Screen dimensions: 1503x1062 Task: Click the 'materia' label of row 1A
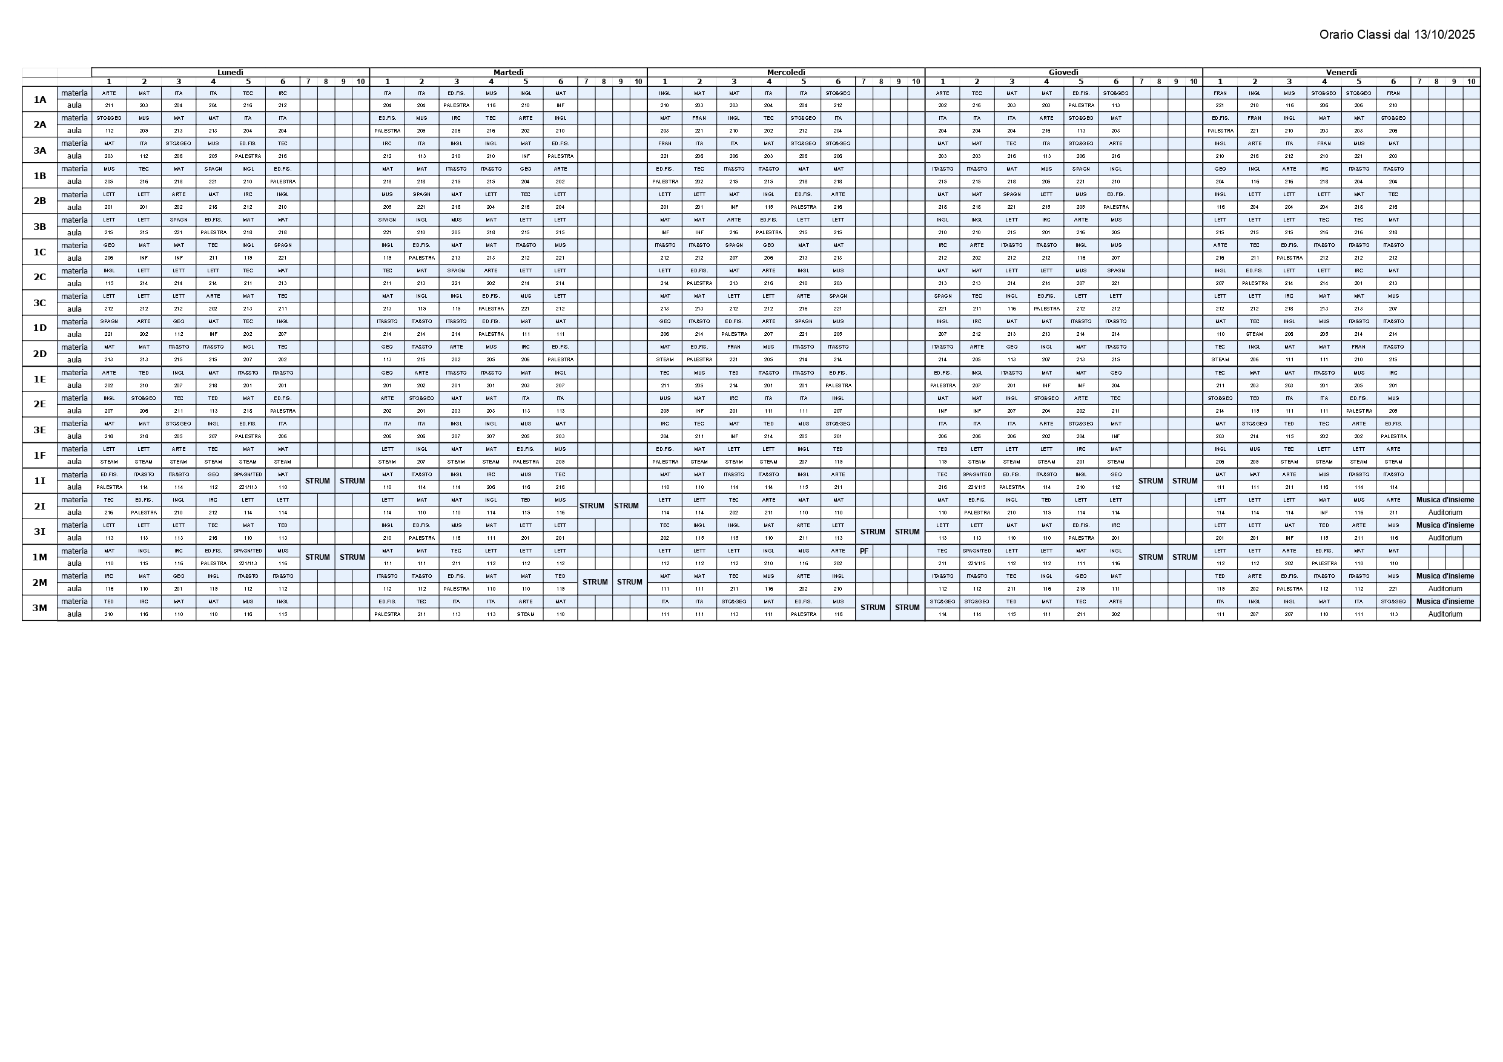pyautogui.click(x=74, y=93)
